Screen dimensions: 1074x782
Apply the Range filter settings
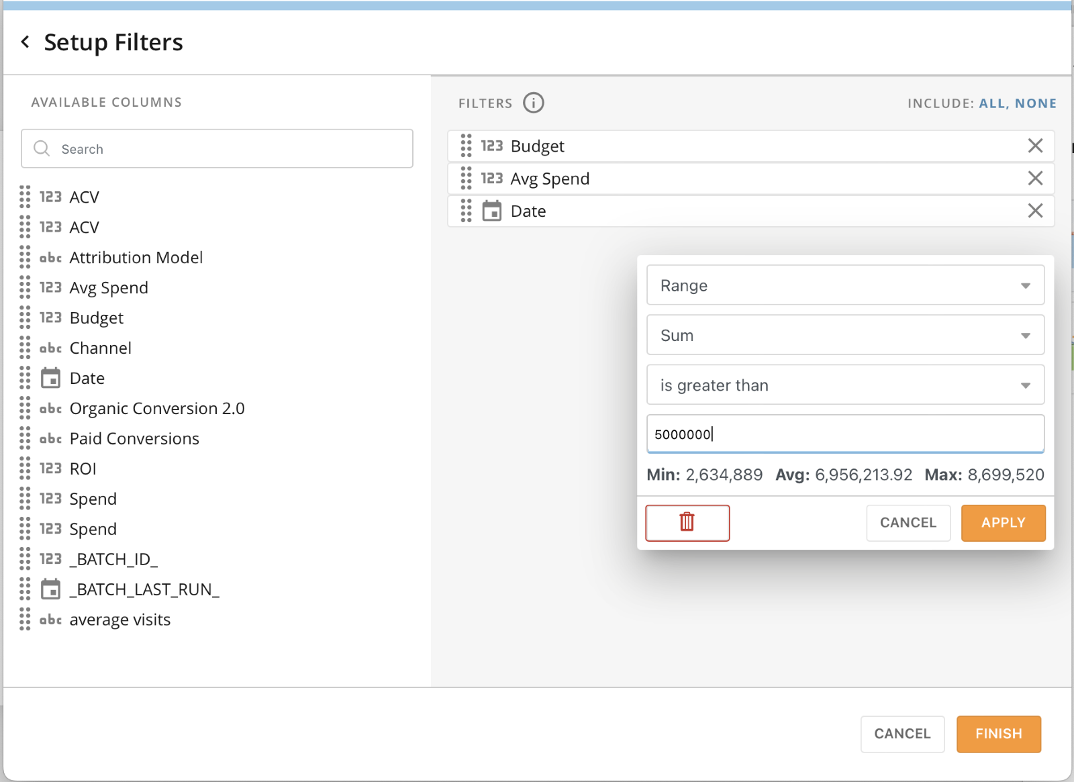click(x=1003, y=522)
